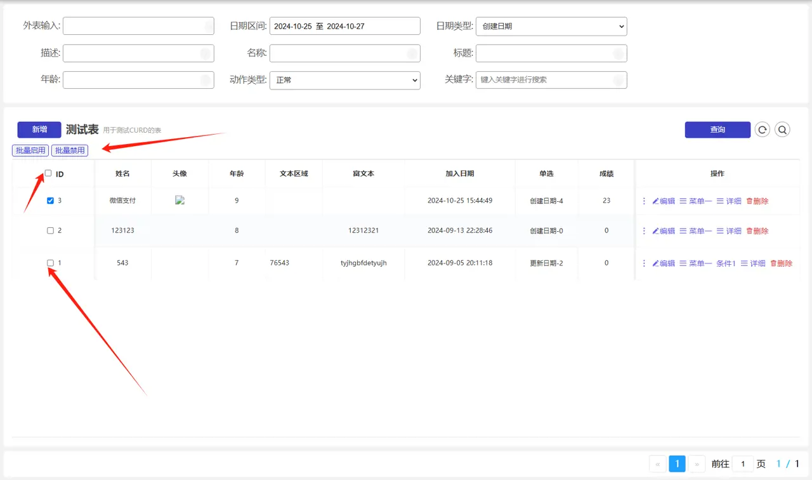Edit row 2 via 编辑

tap(664, 230)
